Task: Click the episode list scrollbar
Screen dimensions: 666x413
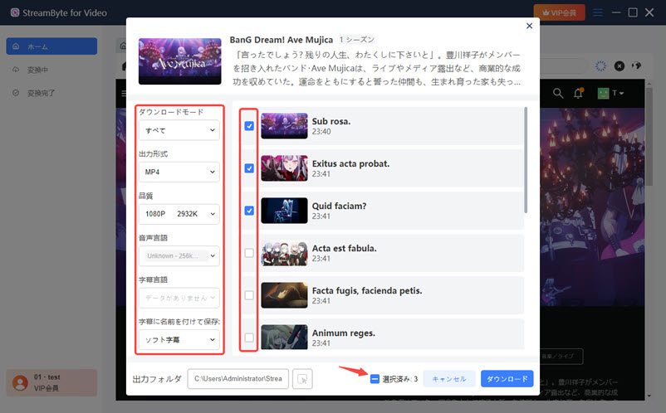Action: [526, 160]
